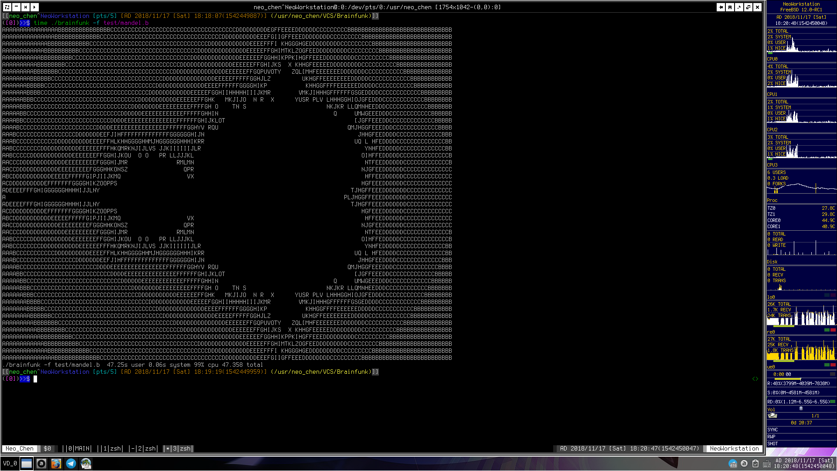Open Telegram from the taskbar

[x=71, y=464]
